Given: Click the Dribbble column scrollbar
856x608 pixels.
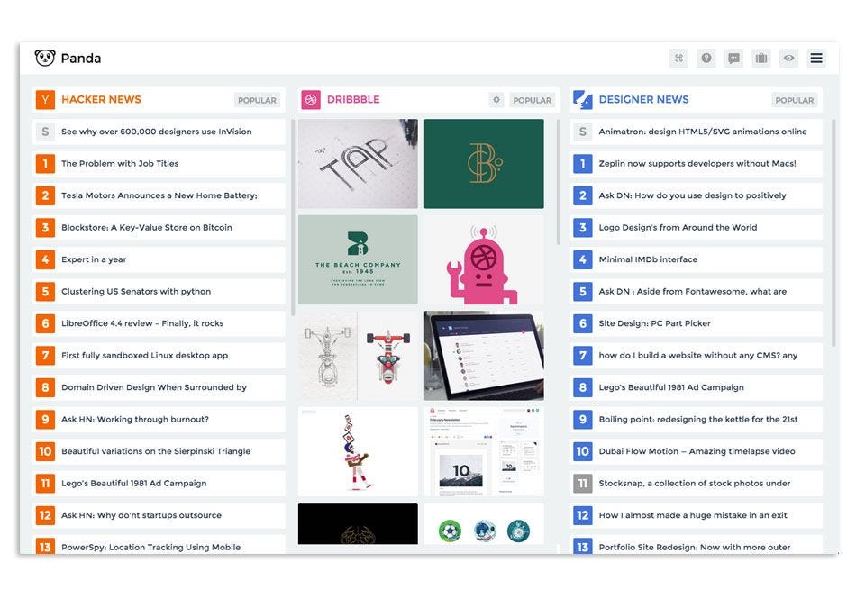Looking at the screenshot, I should pos(559,182).
